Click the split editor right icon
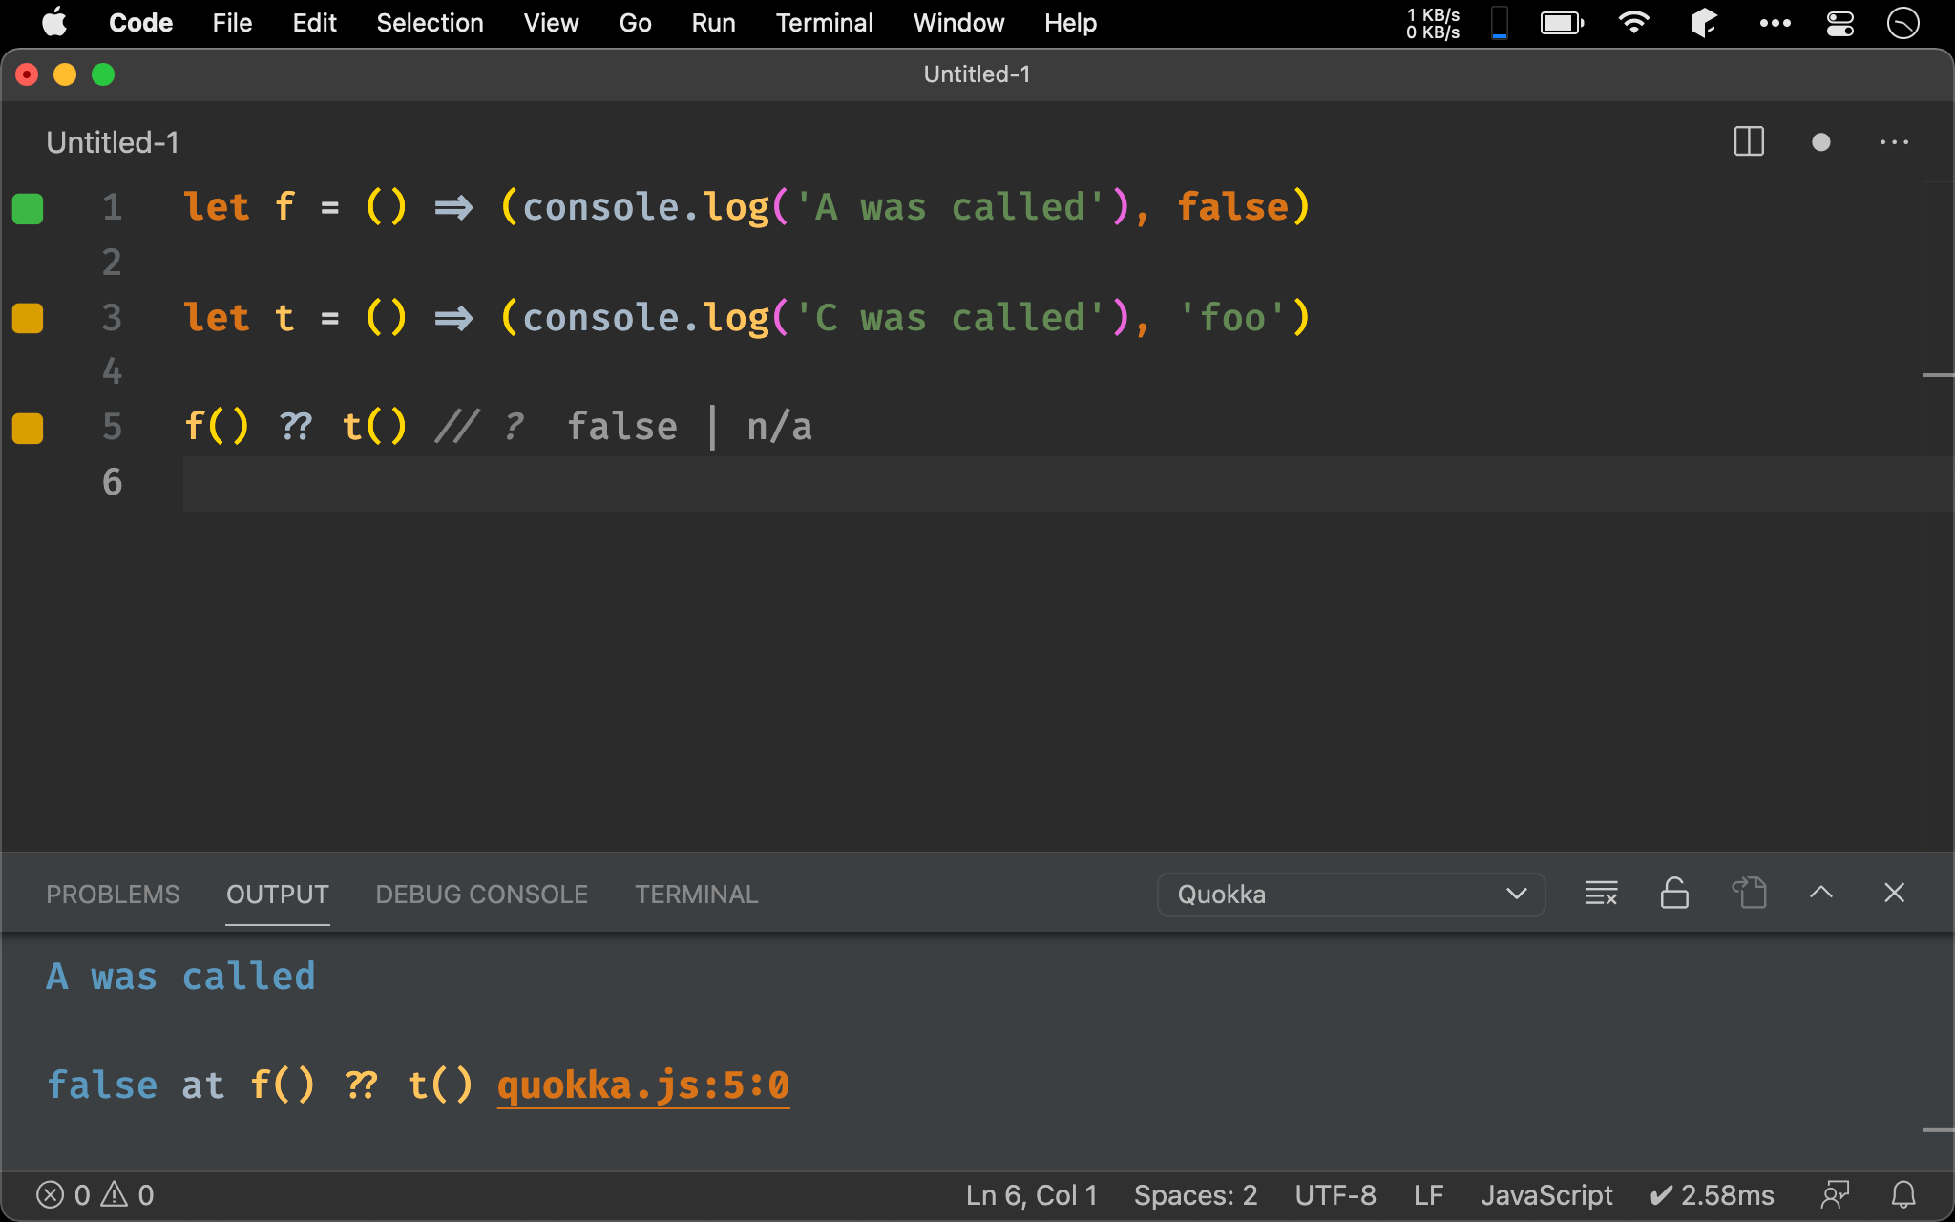 pyautogui.click(x=1748, y=142)
